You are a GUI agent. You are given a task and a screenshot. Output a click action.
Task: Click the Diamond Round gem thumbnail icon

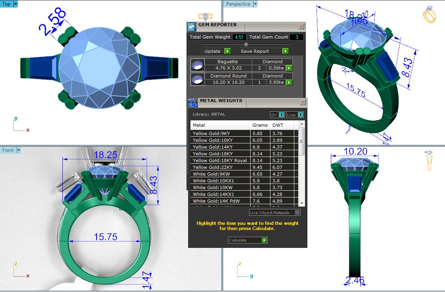click(x=197, y=79)
